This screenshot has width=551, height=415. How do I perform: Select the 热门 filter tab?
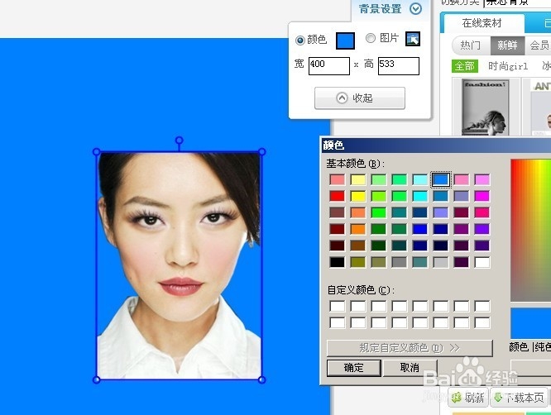coord(471,45)
